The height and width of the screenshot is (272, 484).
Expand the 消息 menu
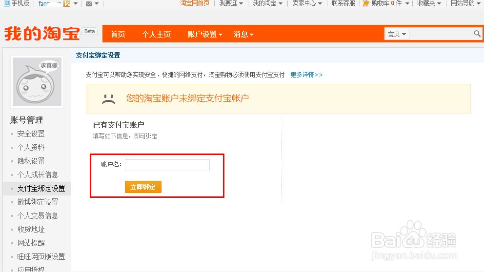coord(243,34)
